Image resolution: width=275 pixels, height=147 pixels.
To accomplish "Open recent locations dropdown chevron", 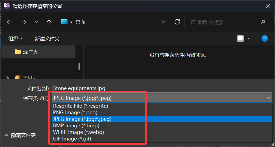I will 36,22.
